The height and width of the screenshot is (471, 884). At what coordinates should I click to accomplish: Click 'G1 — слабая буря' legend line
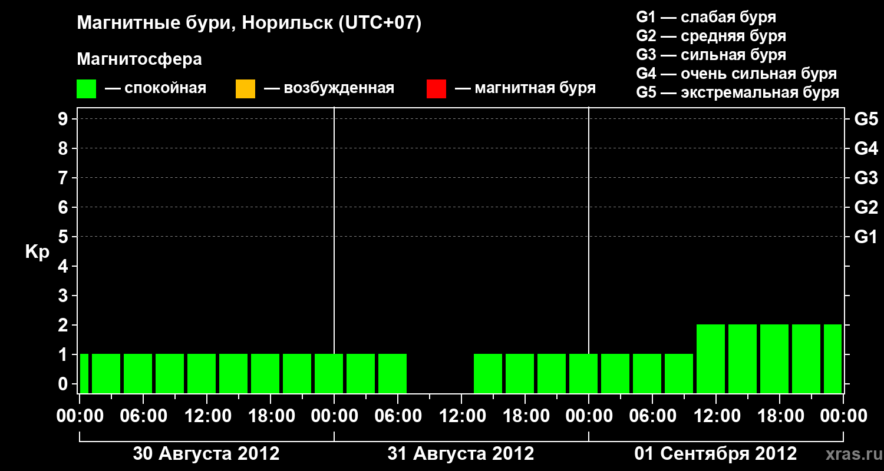point(706,16)
